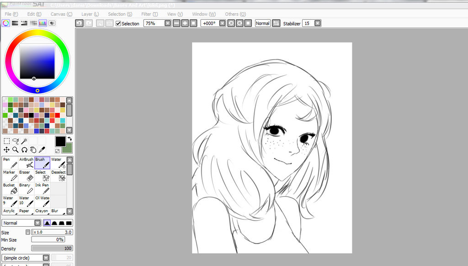This screenshot has width=468, height=266.
Task: Choose the Marker tool
Action: pyautogui.click(x=10, y=176)
